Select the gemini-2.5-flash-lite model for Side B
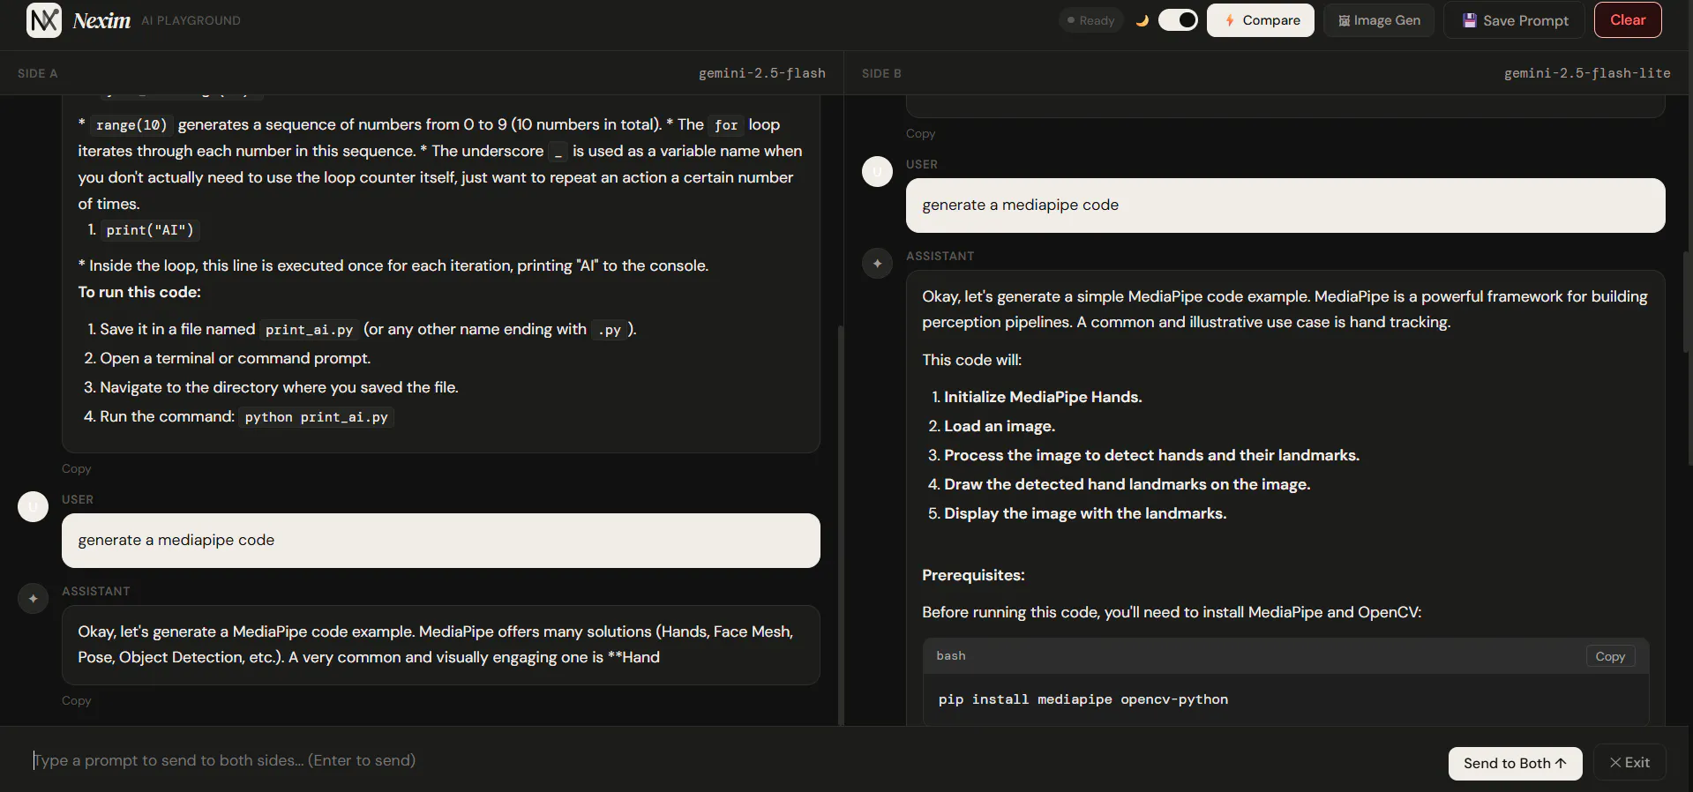 [1587, 73]
